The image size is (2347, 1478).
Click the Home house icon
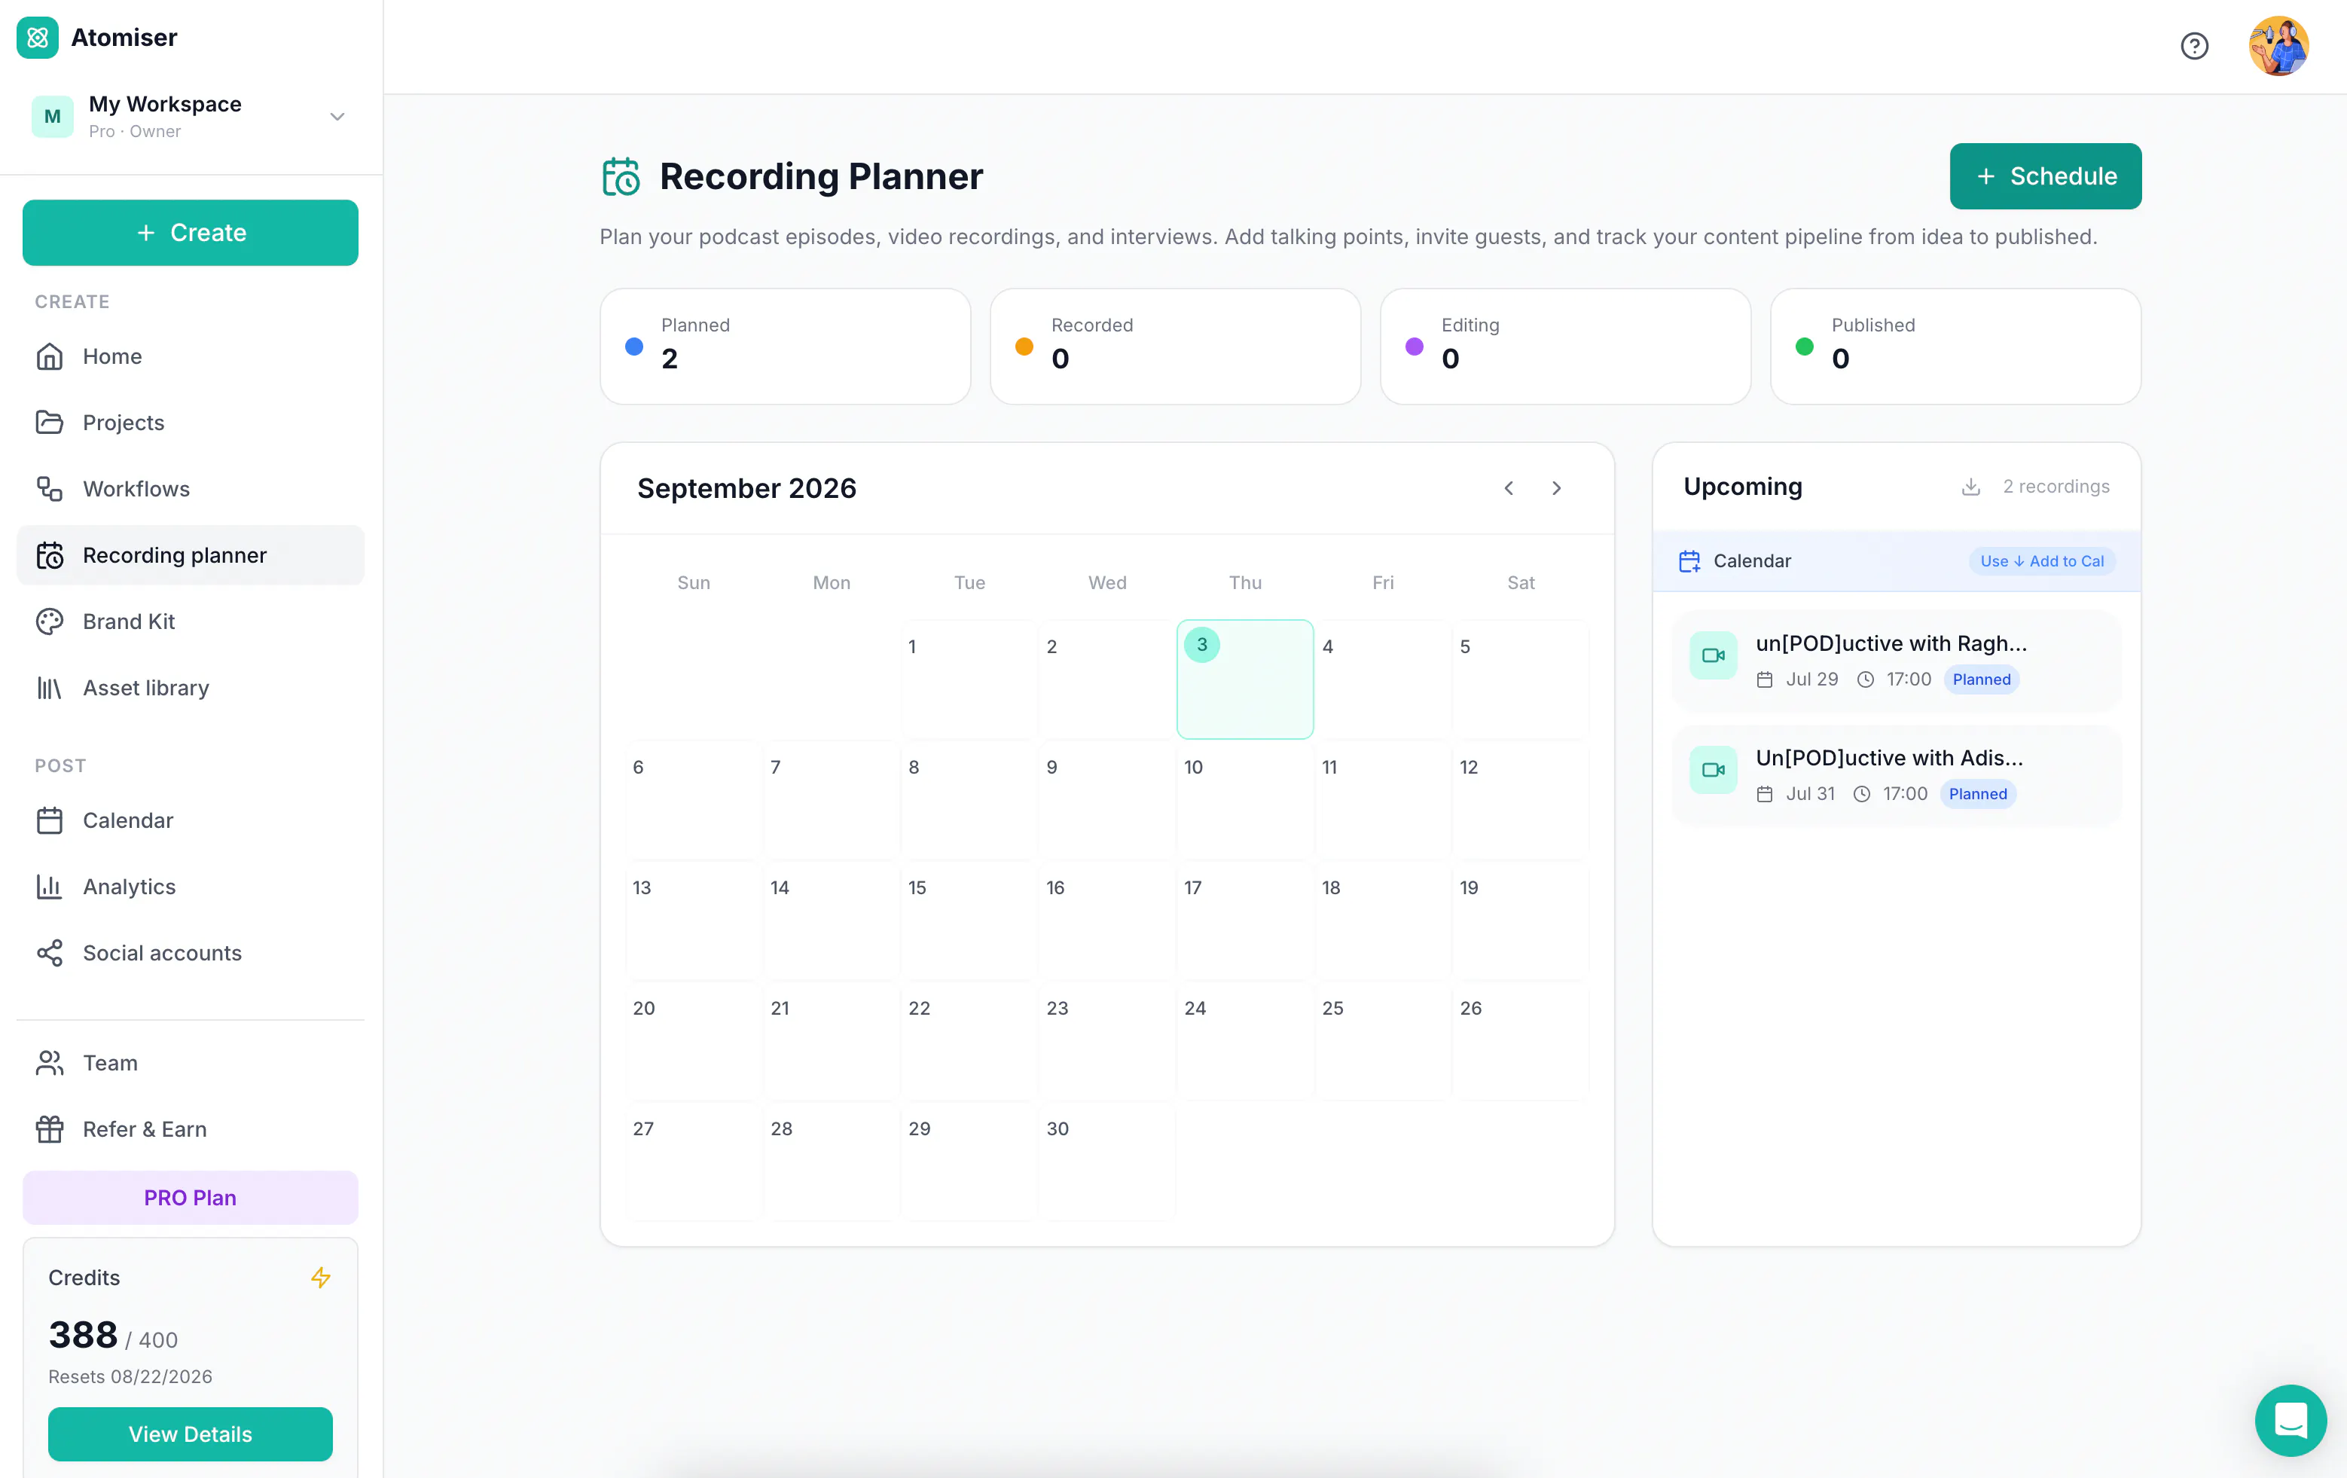point(50,357)
